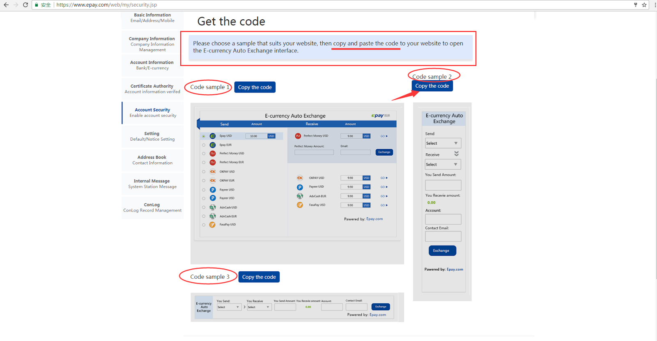Select the Epay USD radio button
This screenshot has width=657, height=341.
click(204, 136)
